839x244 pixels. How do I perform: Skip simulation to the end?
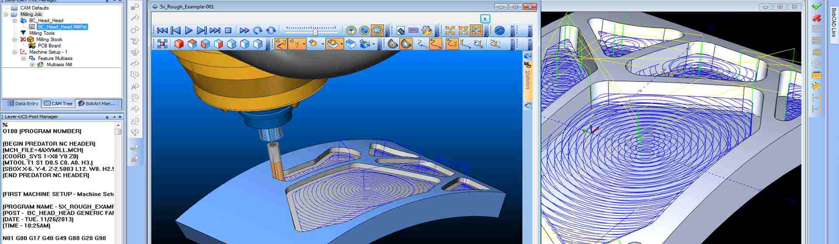coord(215,30)
